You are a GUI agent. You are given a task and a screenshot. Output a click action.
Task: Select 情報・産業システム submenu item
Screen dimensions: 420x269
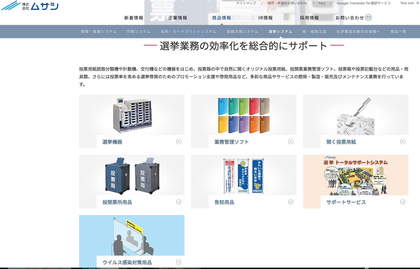point(99,32)
